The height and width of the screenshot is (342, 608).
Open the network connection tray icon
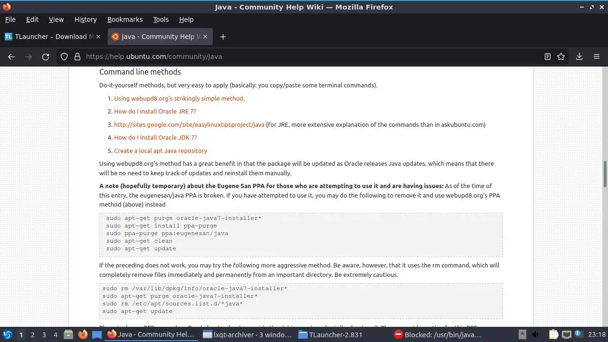click(567, 334)
